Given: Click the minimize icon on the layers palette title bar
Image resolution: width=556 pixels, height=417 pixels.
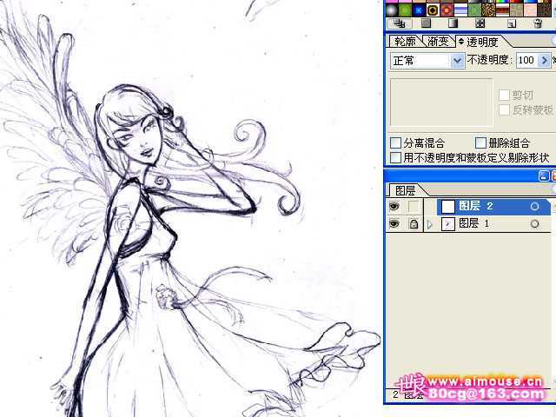Looking at the screenshot, I should pos(544,175).
